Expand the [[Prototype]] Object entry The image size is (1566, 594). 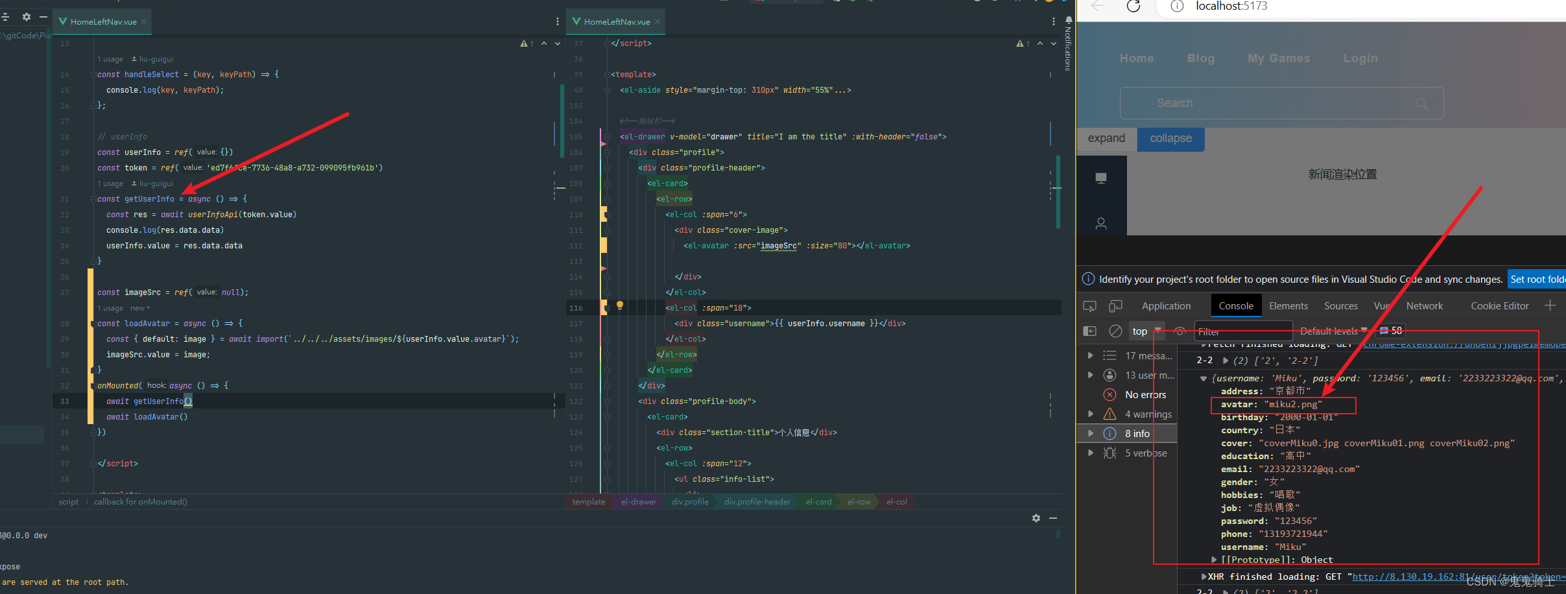pyautogui.click(x=1215, y=560)
